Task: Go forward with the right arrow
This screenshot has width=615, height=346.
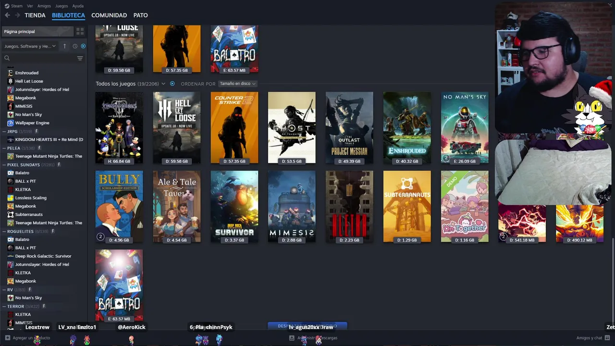Action: [x=17, y=15]
